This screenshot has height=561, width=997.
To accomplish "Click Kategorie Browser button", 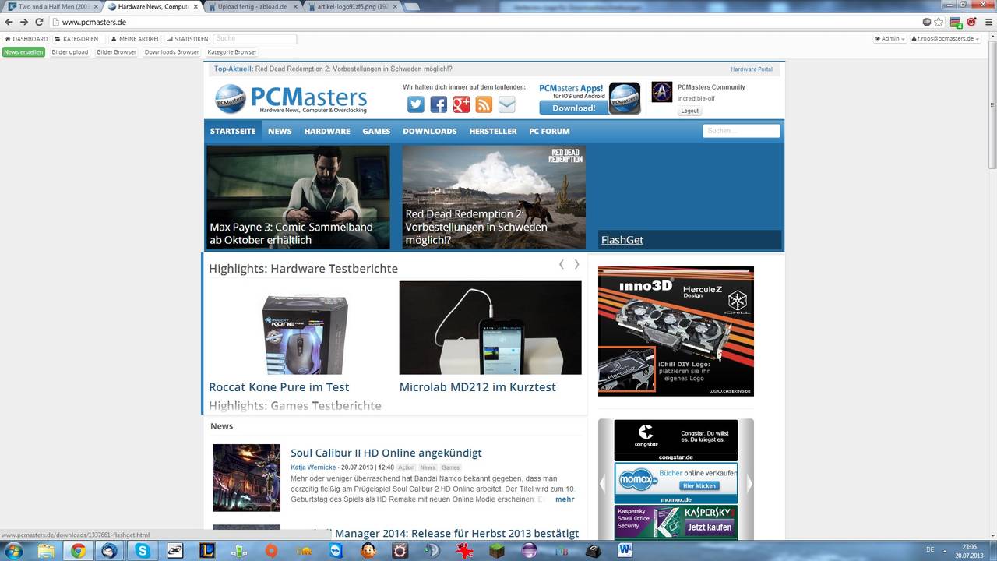I will tap(232, 52).
